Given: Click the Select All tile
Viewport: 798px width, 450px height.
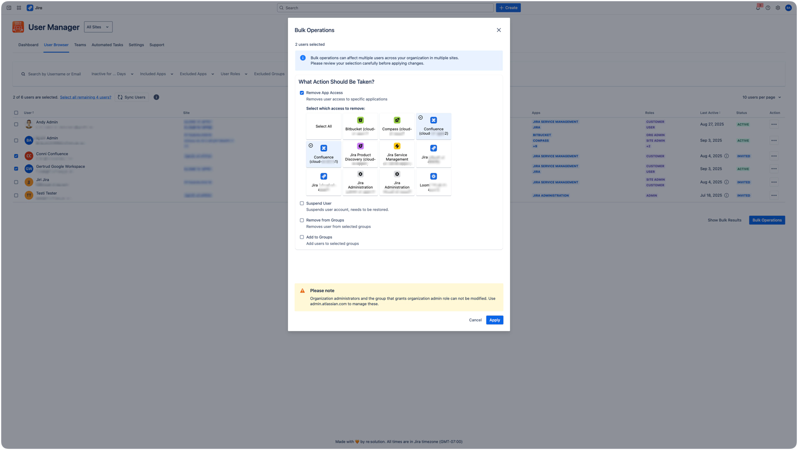Looking at the screenshot, I should (324, 126).
